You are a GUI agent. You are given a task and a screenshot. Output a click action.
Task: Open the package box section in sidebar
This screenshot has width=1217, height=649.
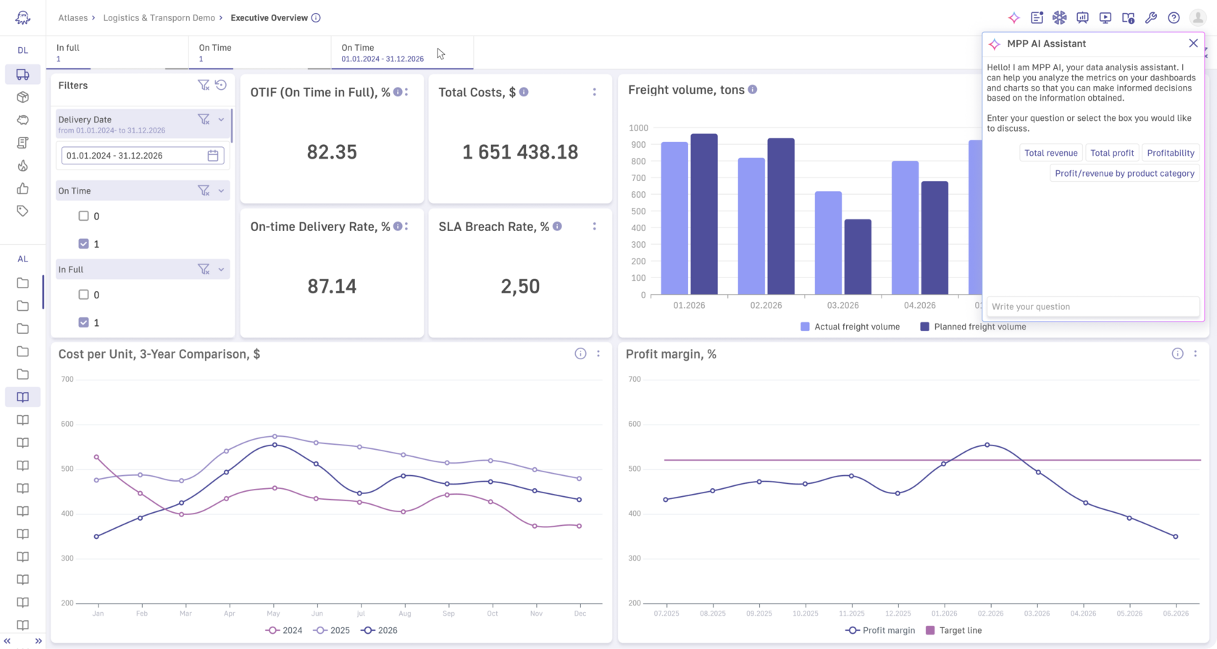click(x=22, y=97)
